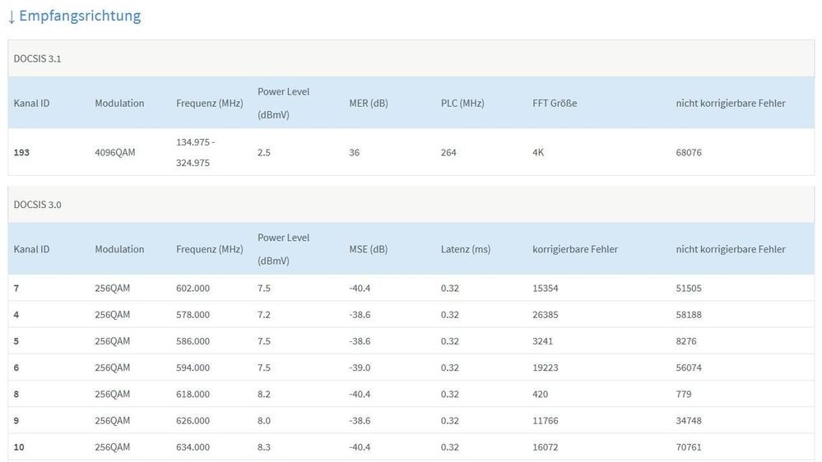
Task: Select frequency 602.000 in channel 7 row
Action: tap(193, 289)
